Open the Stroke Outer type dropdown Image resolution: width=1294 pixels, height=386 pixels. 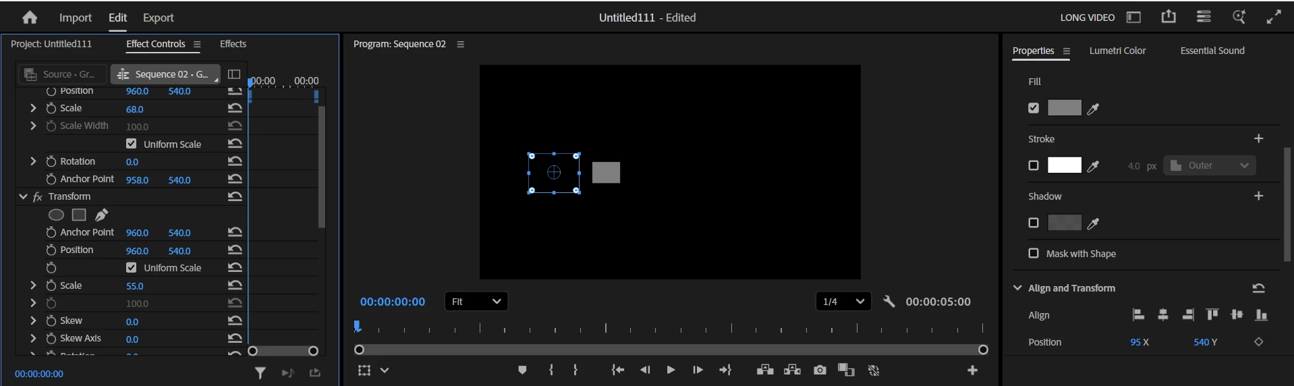point(1210,165)
